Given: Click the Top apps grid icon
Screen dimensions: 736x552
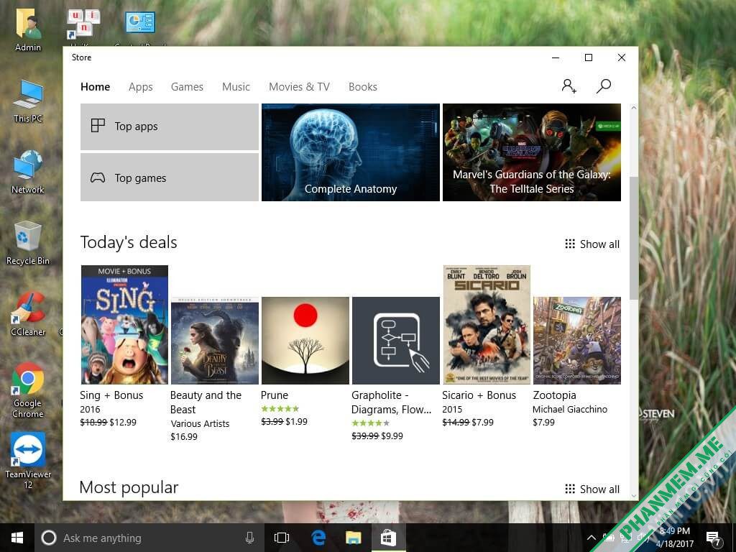Looking at the screenshot, I should (x=98, y=126).
